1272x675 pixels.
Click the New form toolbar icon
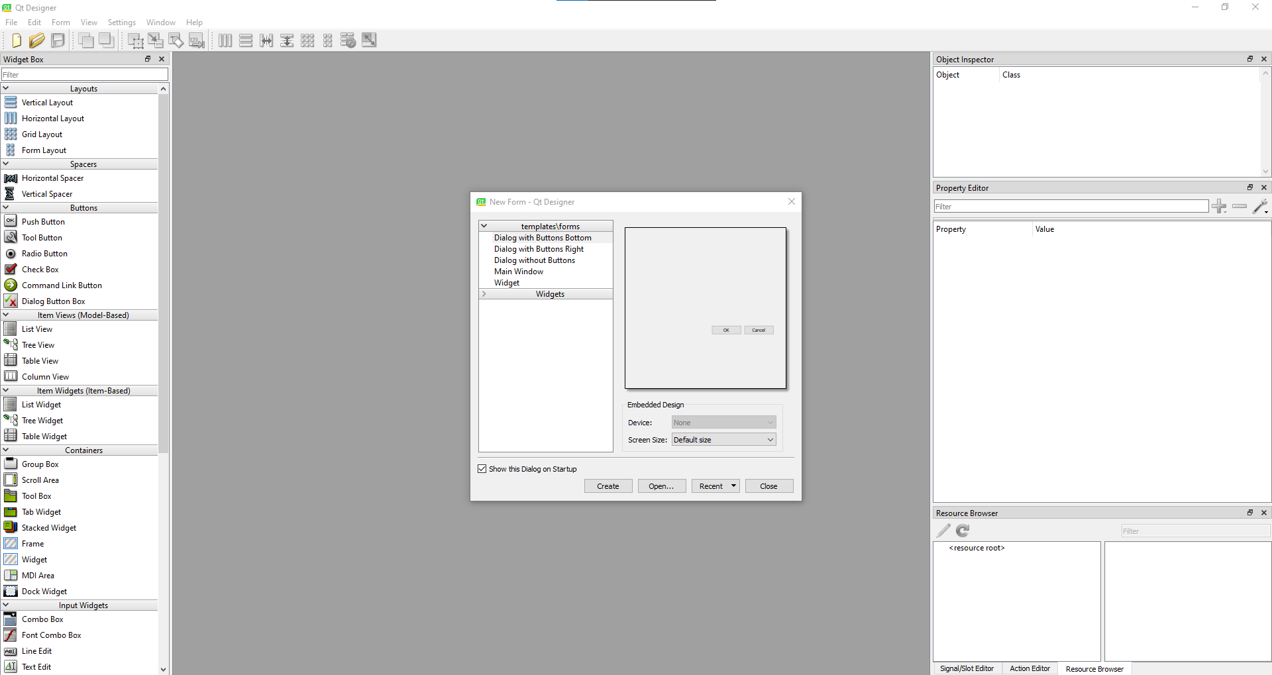17,40
